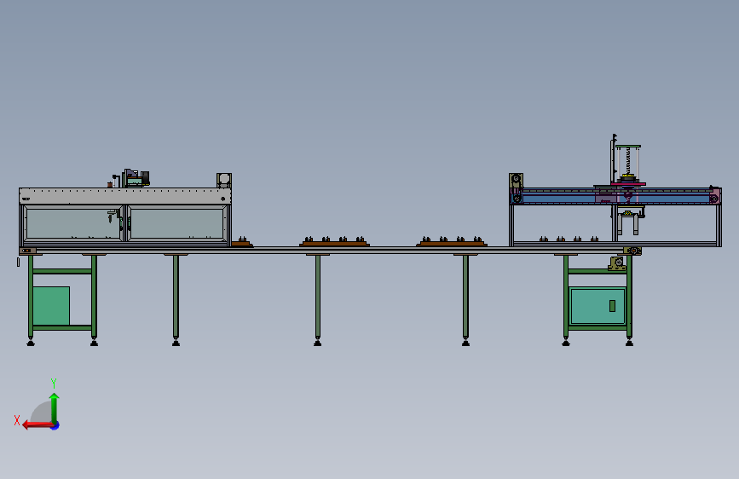Select teal electrical cabinet door on right frame
Viewport: 739px width, 479px height.
(598, 305)
